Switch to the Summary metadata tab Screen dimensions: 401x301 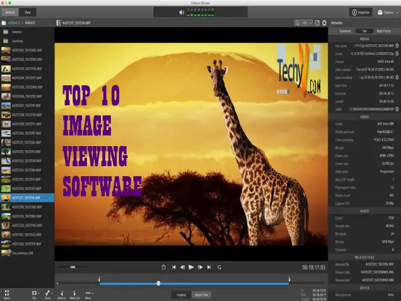(345, 31)
